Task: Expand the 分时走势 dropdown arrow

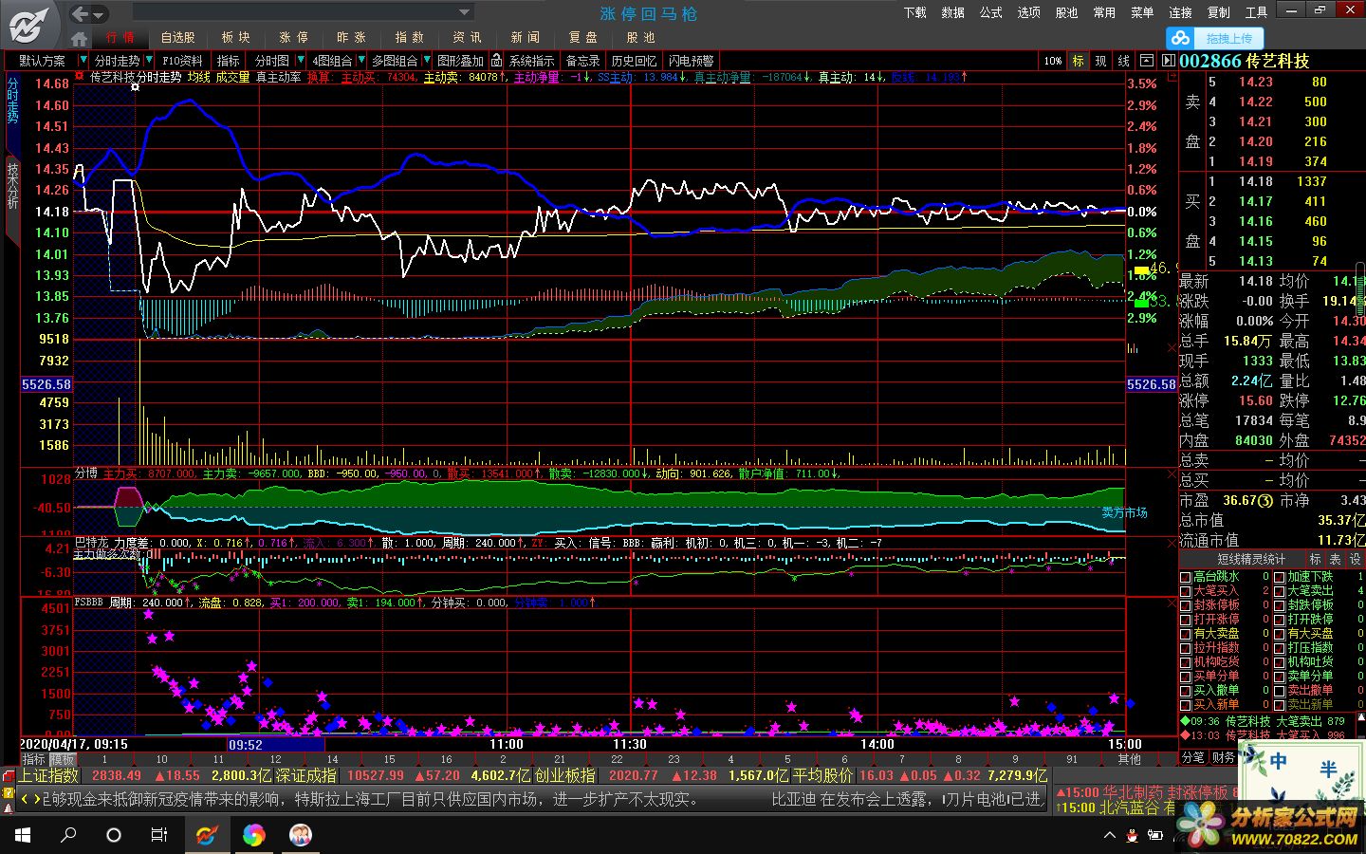Action: point(149,60)
